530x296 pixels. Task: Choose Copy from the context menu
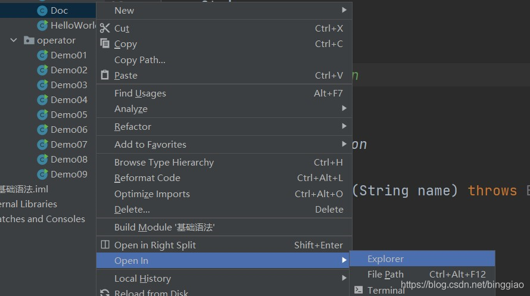[x=224, y=44]
